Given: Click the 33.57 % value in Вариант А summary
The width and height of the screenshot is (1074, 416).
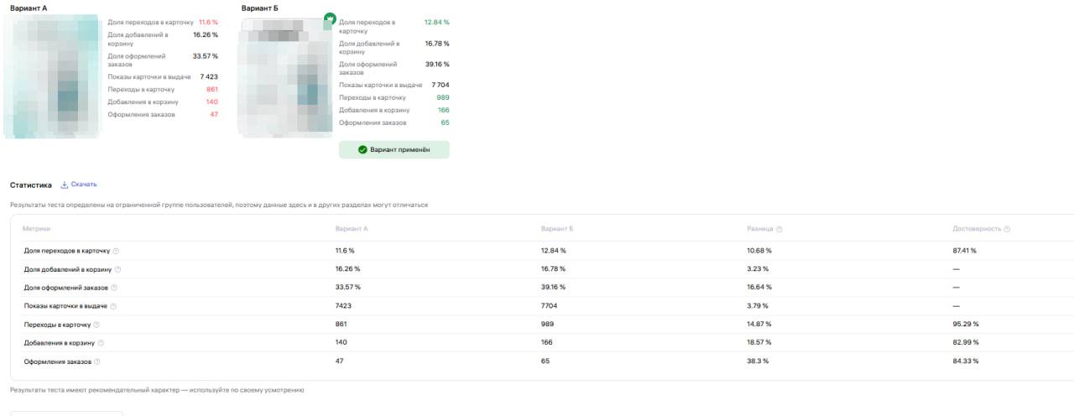Looking at the screenshot, I should click(205, 56).
